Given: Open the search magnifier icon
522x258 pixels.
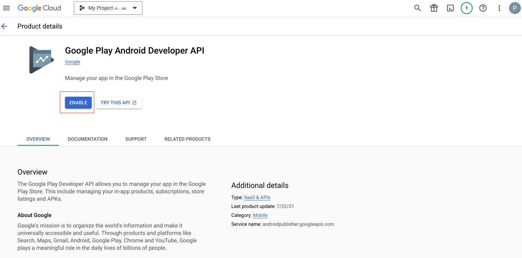Looking at the screenshot, I should (x=417, y=8).
